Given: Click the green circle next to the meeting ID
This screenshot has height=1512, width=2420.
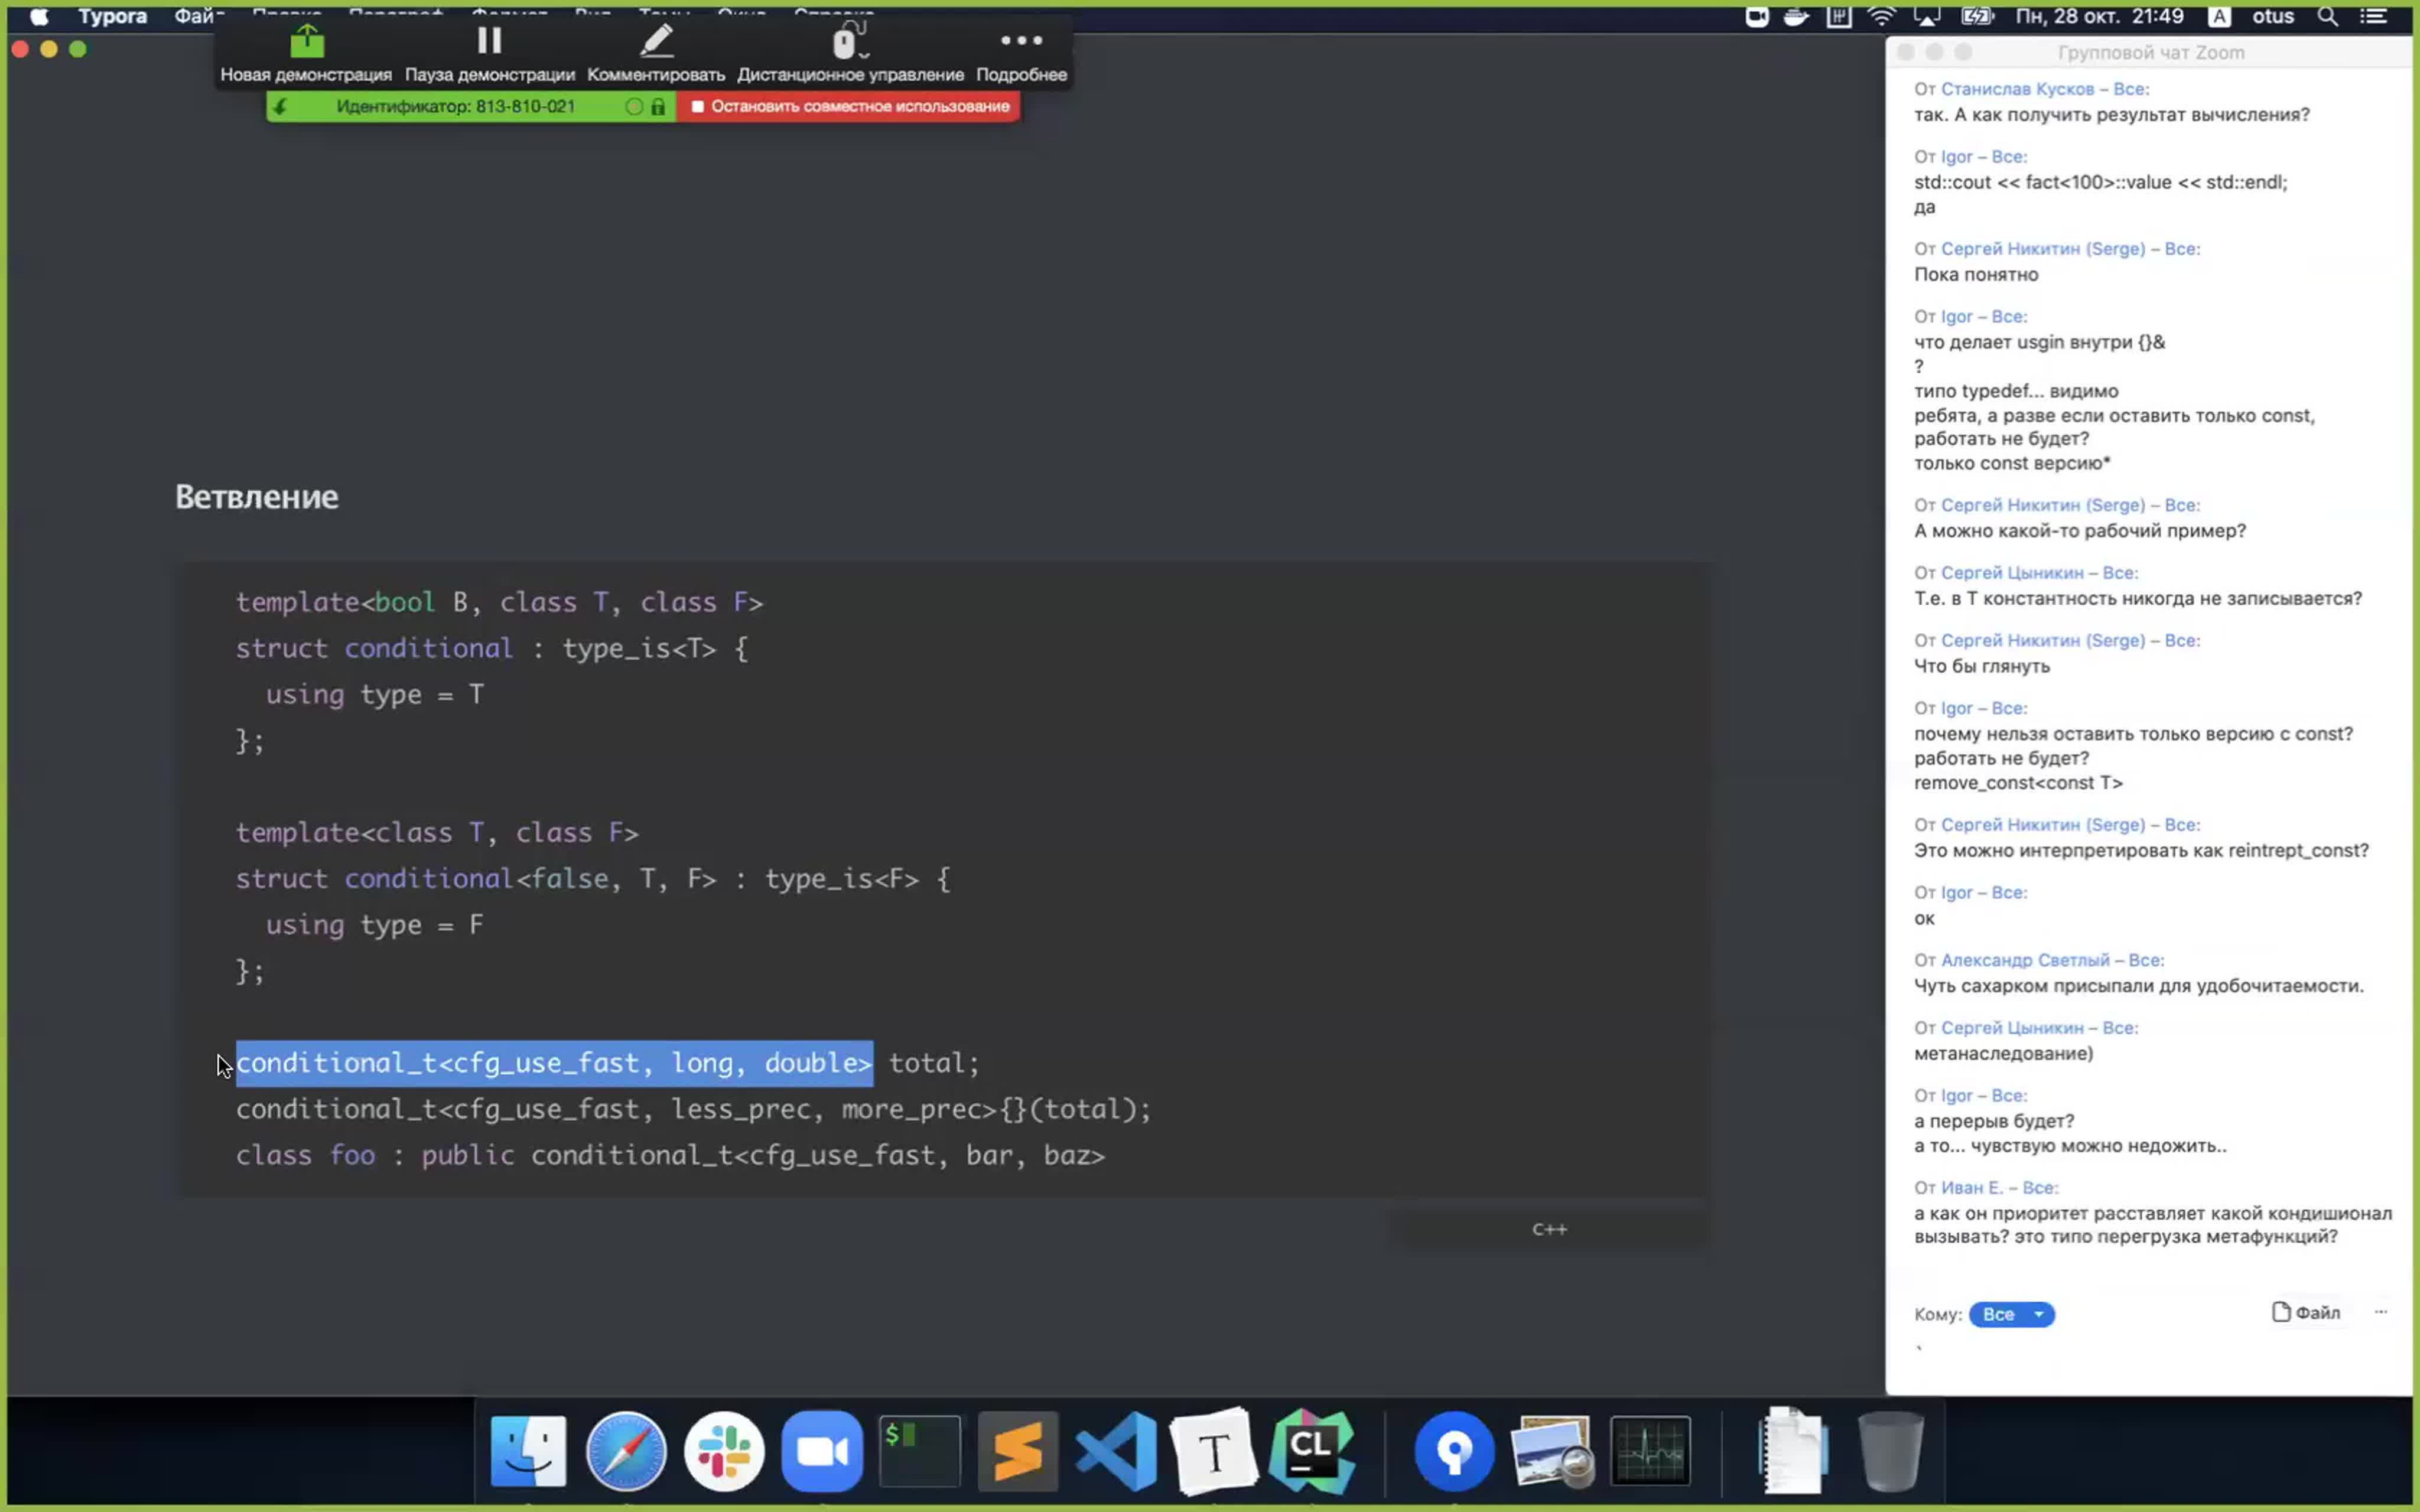Looking at the screenshot, I should tap(633, 106).
